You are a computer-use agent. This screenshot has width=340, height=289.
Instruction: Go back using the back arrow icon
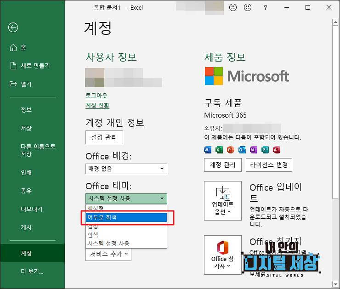click(13, 28)
